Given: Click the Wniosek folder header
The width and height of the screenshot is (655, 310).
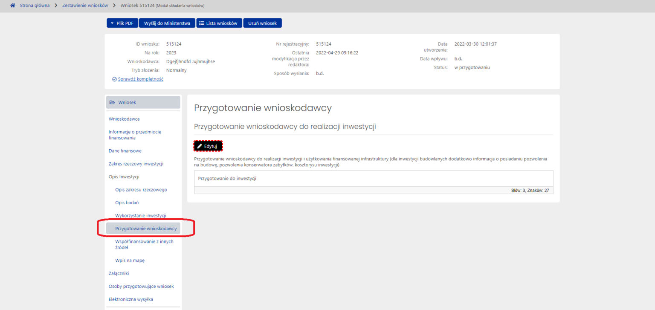Looking at the screenshot, I should pyautogui.click(x=143, y=102).
